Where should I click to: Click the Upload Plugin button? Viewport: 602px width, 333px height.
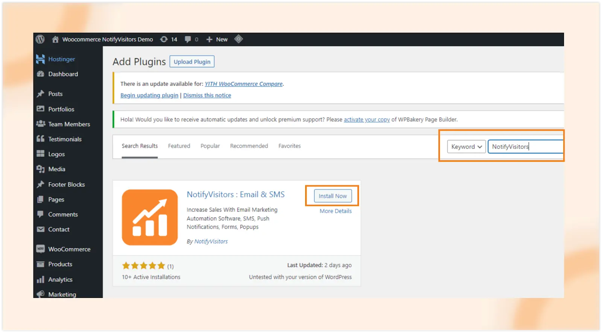click(192, 62)
